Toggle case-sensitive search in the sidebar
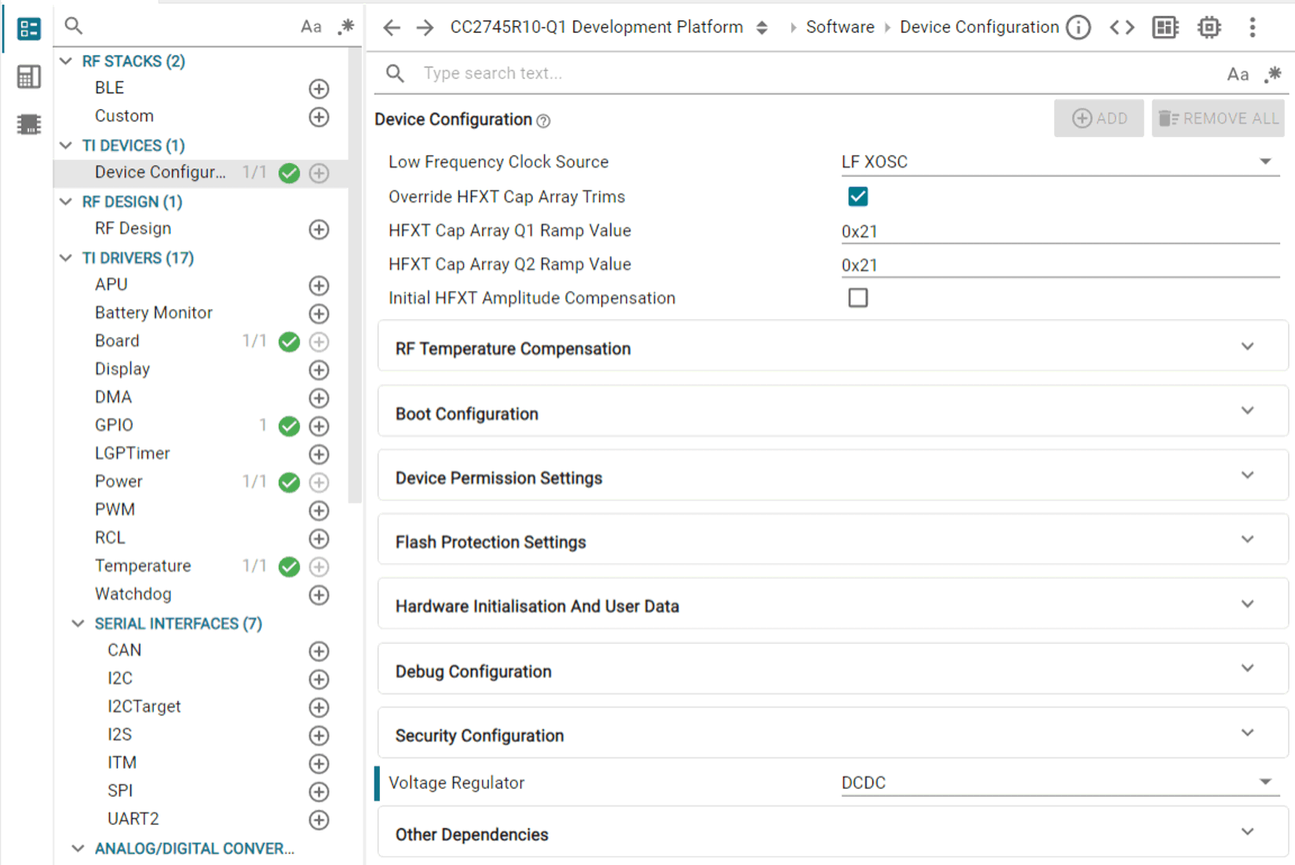Image resolution: width=1295 pixels, height=865 pixels. click(x=311, y=27)
